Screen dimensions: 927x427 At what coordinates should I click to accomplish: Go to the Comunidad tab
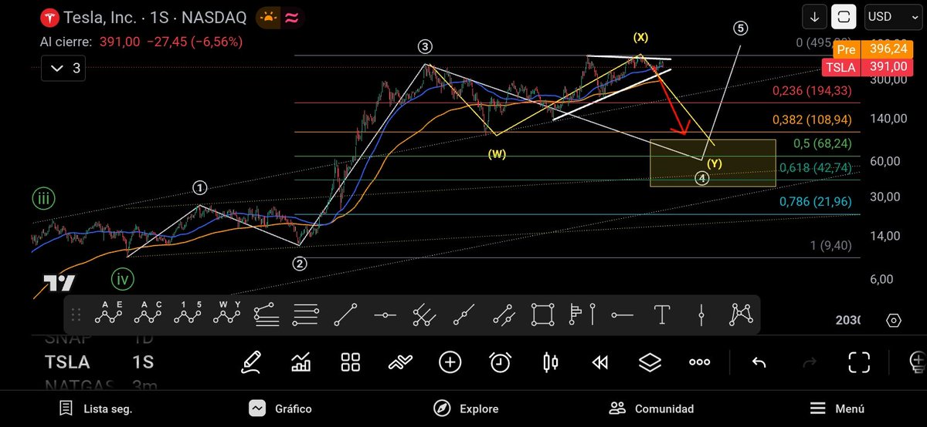[651, 409]
